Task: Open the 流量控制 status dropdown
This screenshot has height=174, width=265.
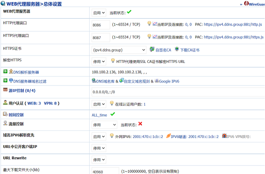Action: click(104, 125)
